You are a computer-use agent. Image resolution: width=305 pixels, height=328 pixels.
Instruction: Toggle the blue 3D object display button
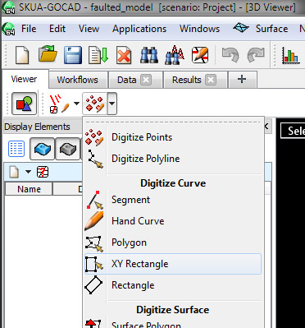(43, 149)
